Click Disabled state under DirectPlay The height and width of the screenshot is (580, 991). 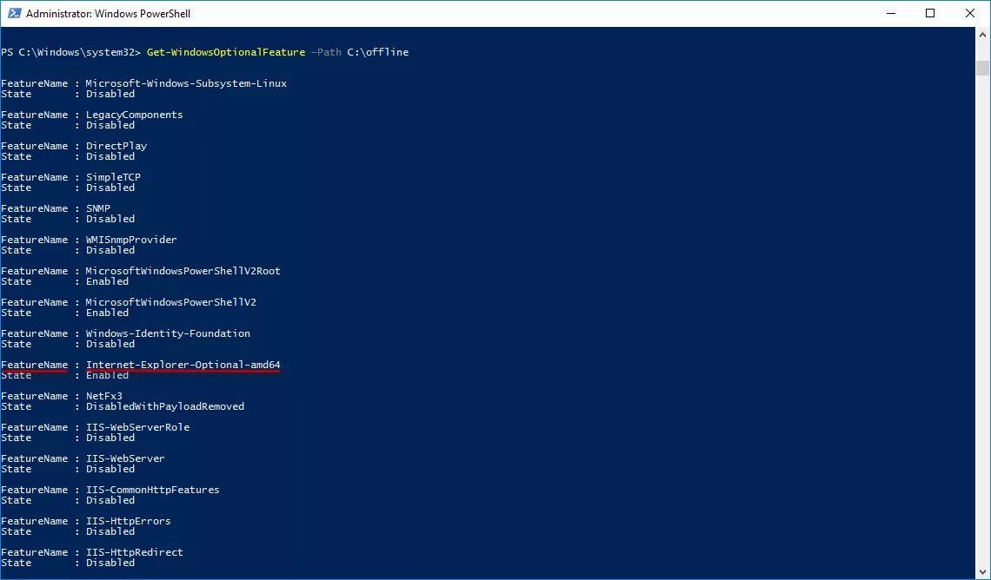pos(110,156)
